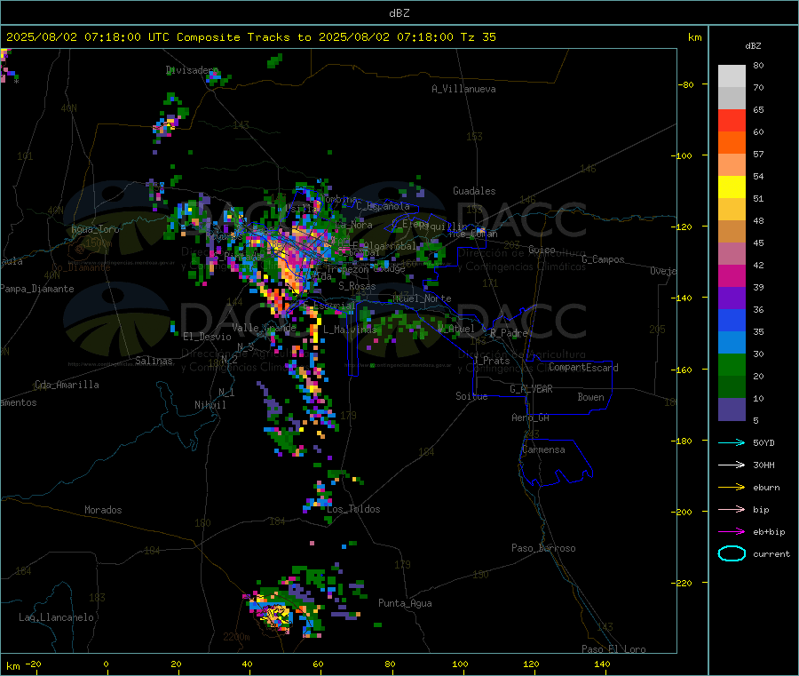Click the red 65 dBZ color swatch
Viewport: 799px width, 676px height.
click(x=732, y=120)
